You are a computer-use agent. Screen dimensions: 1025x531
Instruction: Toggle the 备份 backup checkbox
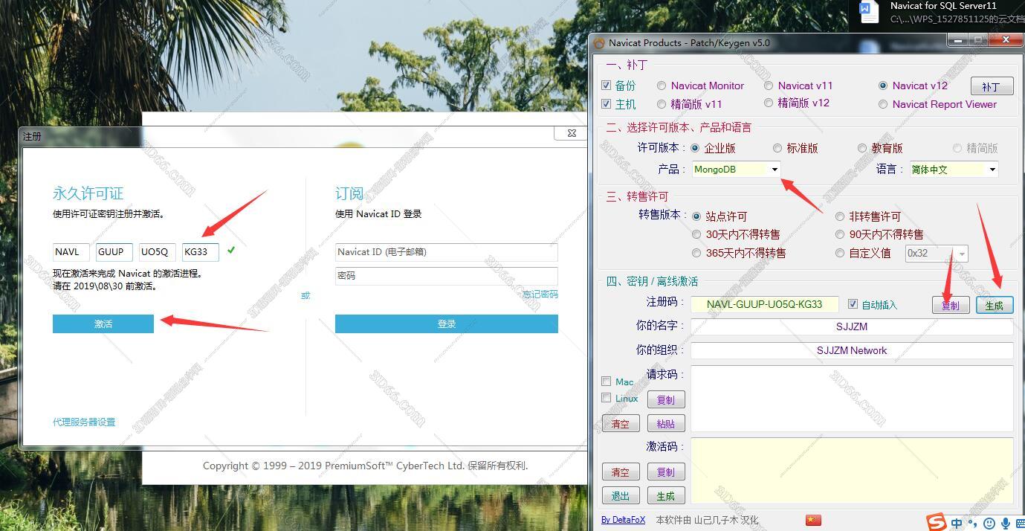tap(606, 86)
